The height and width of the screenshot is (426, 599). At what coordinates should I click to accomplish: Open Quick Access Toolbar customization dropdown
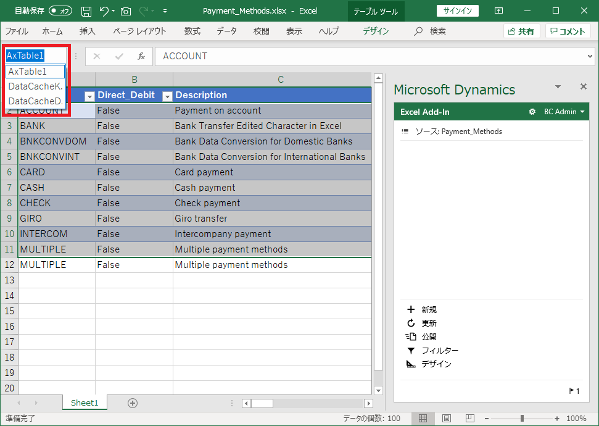click(165, 11)
